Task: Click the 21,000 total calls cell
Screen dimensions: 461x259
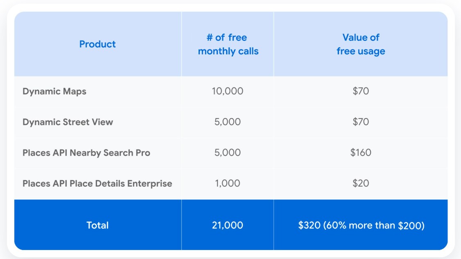Action: [x=228, y=225]
